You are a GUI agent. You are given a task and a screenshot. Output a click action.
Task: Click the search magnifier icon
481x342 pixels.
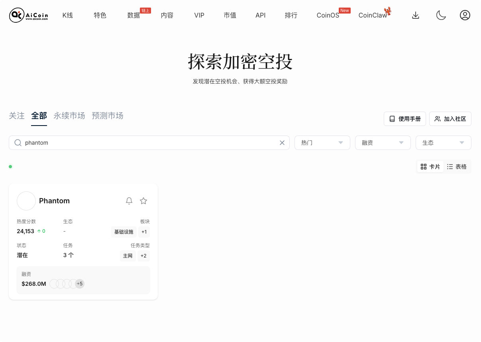pos(18,143)
